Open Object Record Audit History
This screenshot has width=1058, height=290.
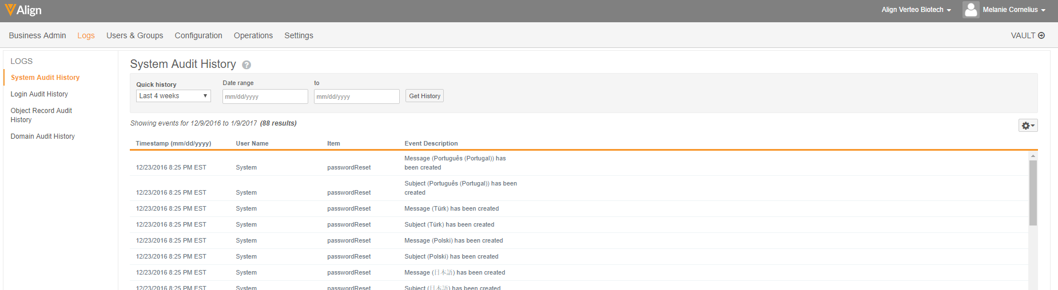[x=41, y=115]
